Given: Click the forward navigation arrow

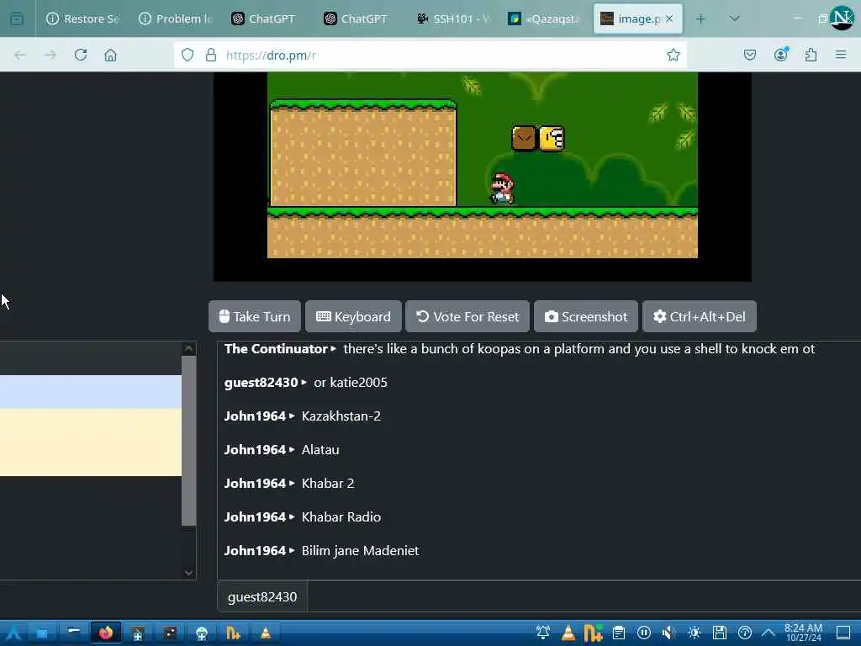Looking at the screenshot, I should [x=50, y=55].
